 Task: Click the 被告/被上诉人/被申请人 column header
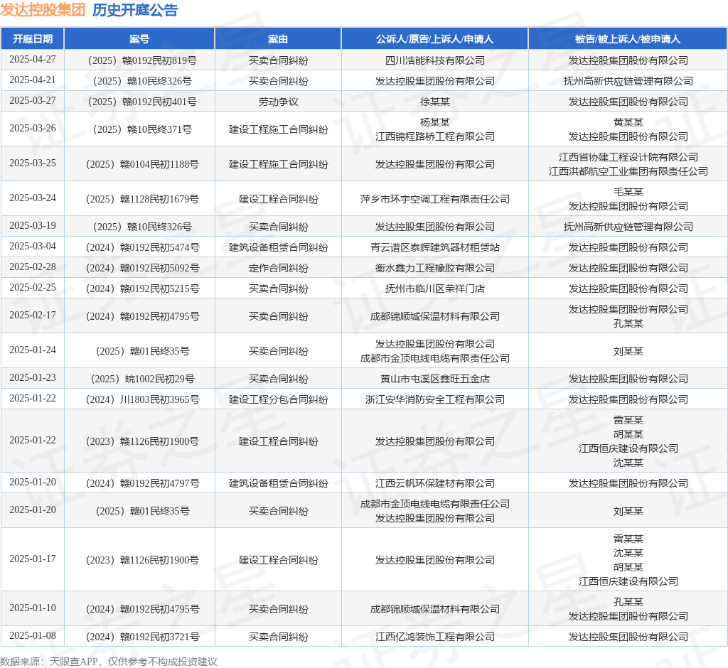click(x=628, y=39)
